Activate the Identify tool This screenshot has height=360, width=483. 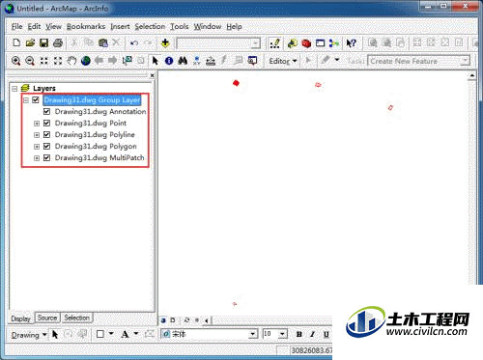pos(169,61)
